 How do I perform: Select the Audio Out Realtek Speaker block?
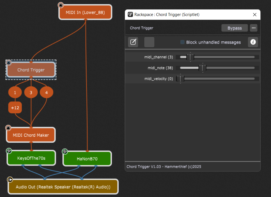pyautogui.click(x=63, y=187)
